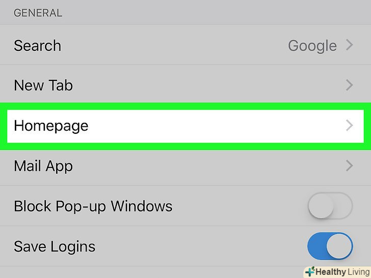Click empty space in the New Tab row
This screenshot has height=278, width=371.
pyautogui.click(x=204, y=85)
